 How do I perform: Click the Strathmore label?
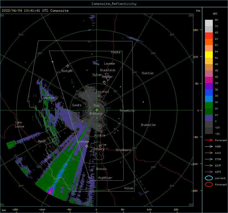click(123, 150)
